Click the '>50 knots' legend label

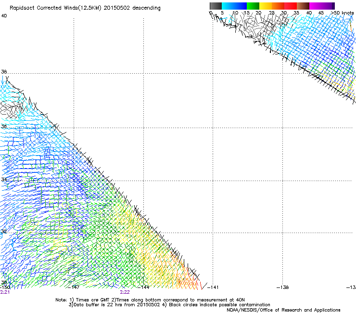342,13
